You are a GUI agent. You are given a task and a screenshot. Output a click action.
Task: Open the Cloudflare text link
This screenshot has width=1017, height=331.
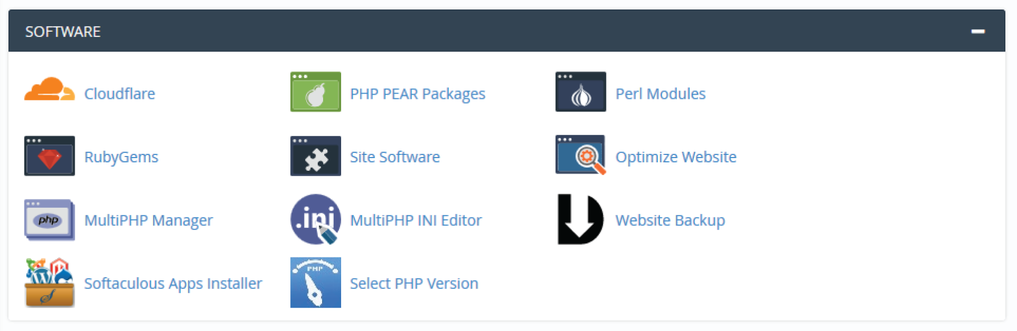pos(120,94)
